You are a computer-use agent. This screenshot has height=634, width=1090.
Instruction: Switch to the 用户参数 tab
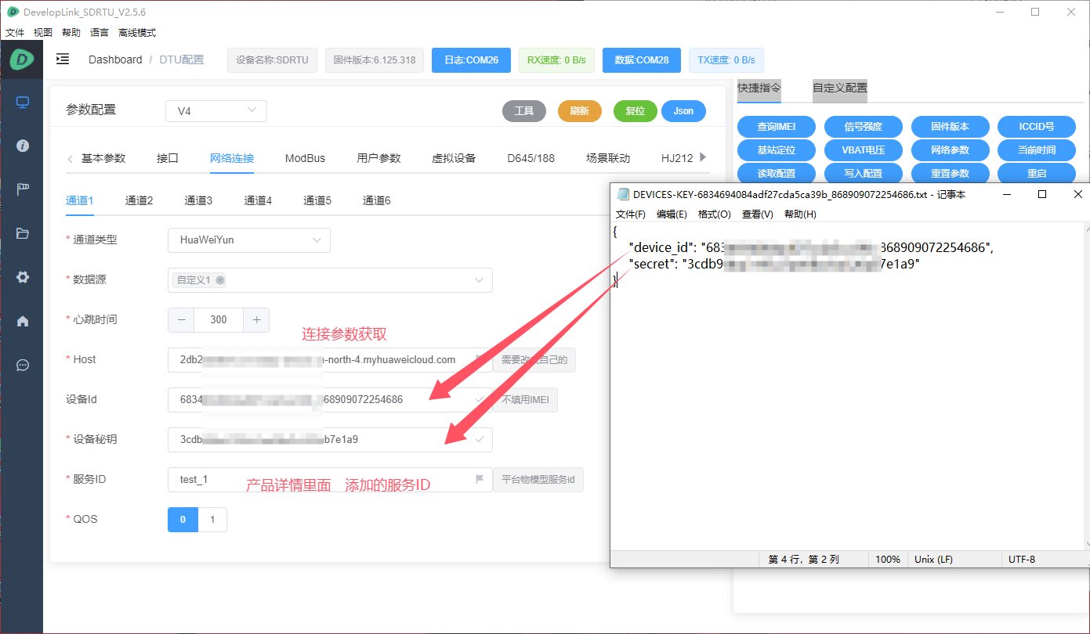[x=378, y=158]
